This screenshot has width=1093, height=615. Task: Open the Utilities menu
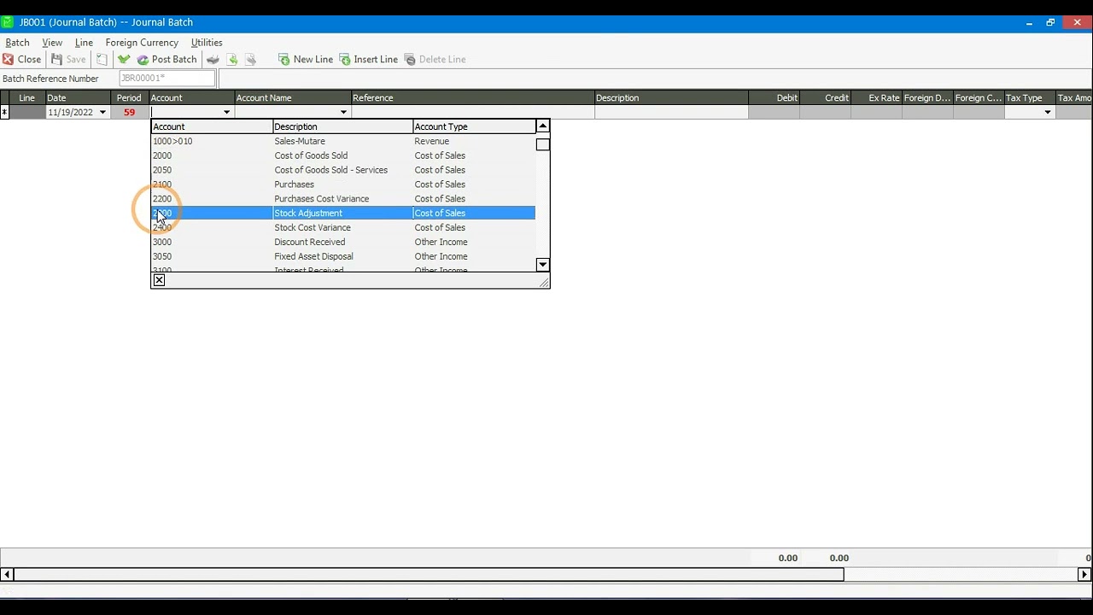click(207, 43)
